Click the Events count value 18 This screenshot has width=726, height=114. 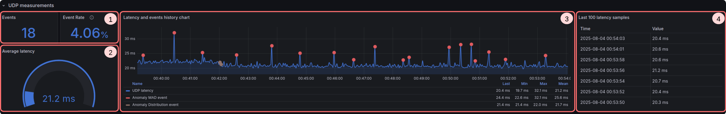28,33
